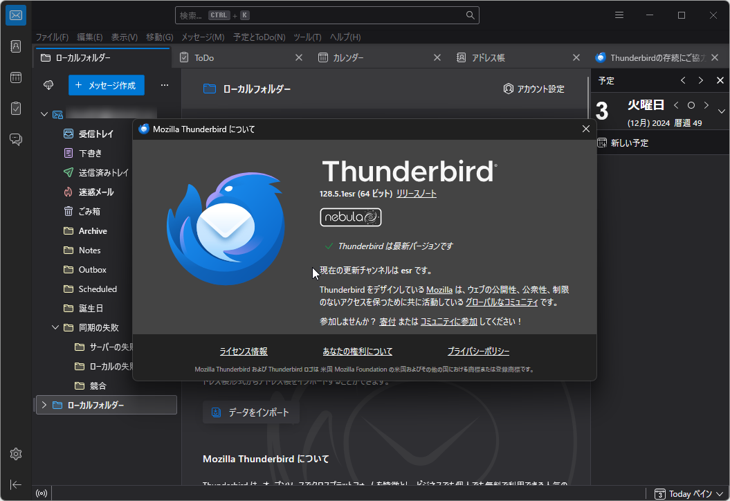
Task: Open the Address Book space icon
Action: 15,46
